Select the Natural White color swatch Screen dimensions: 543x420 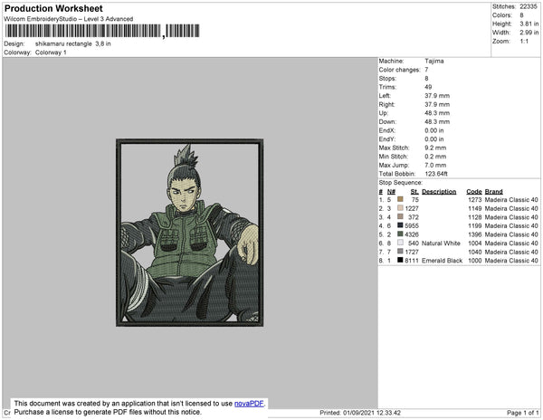(400, 243)
